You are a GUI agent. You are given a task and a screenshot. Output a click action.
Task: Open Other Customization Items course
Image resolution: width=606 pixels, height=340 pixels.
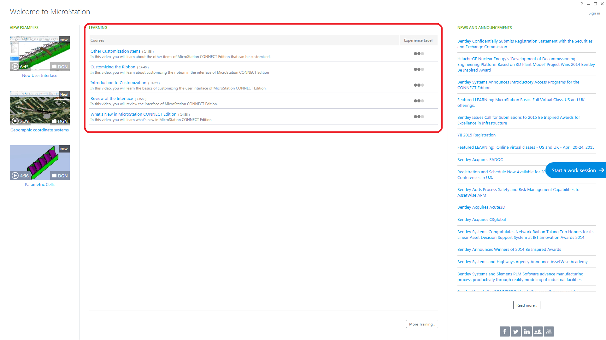pyautogui.click(x=115, y=51)
